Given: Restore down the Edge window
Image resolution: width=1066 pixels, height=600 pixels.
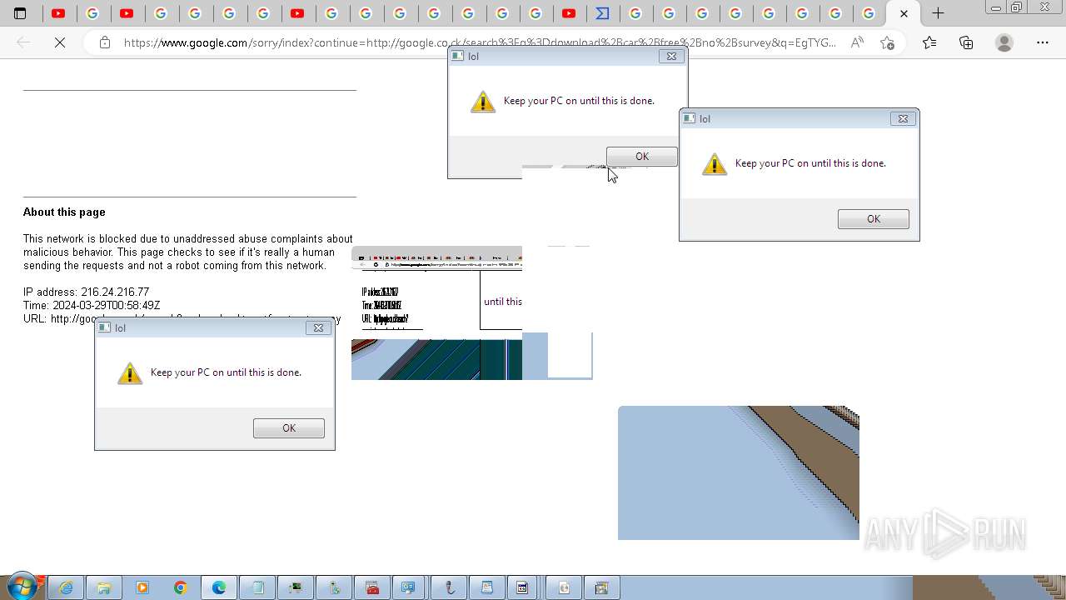Looking at the screenshot, I should tap(1016, 7).
